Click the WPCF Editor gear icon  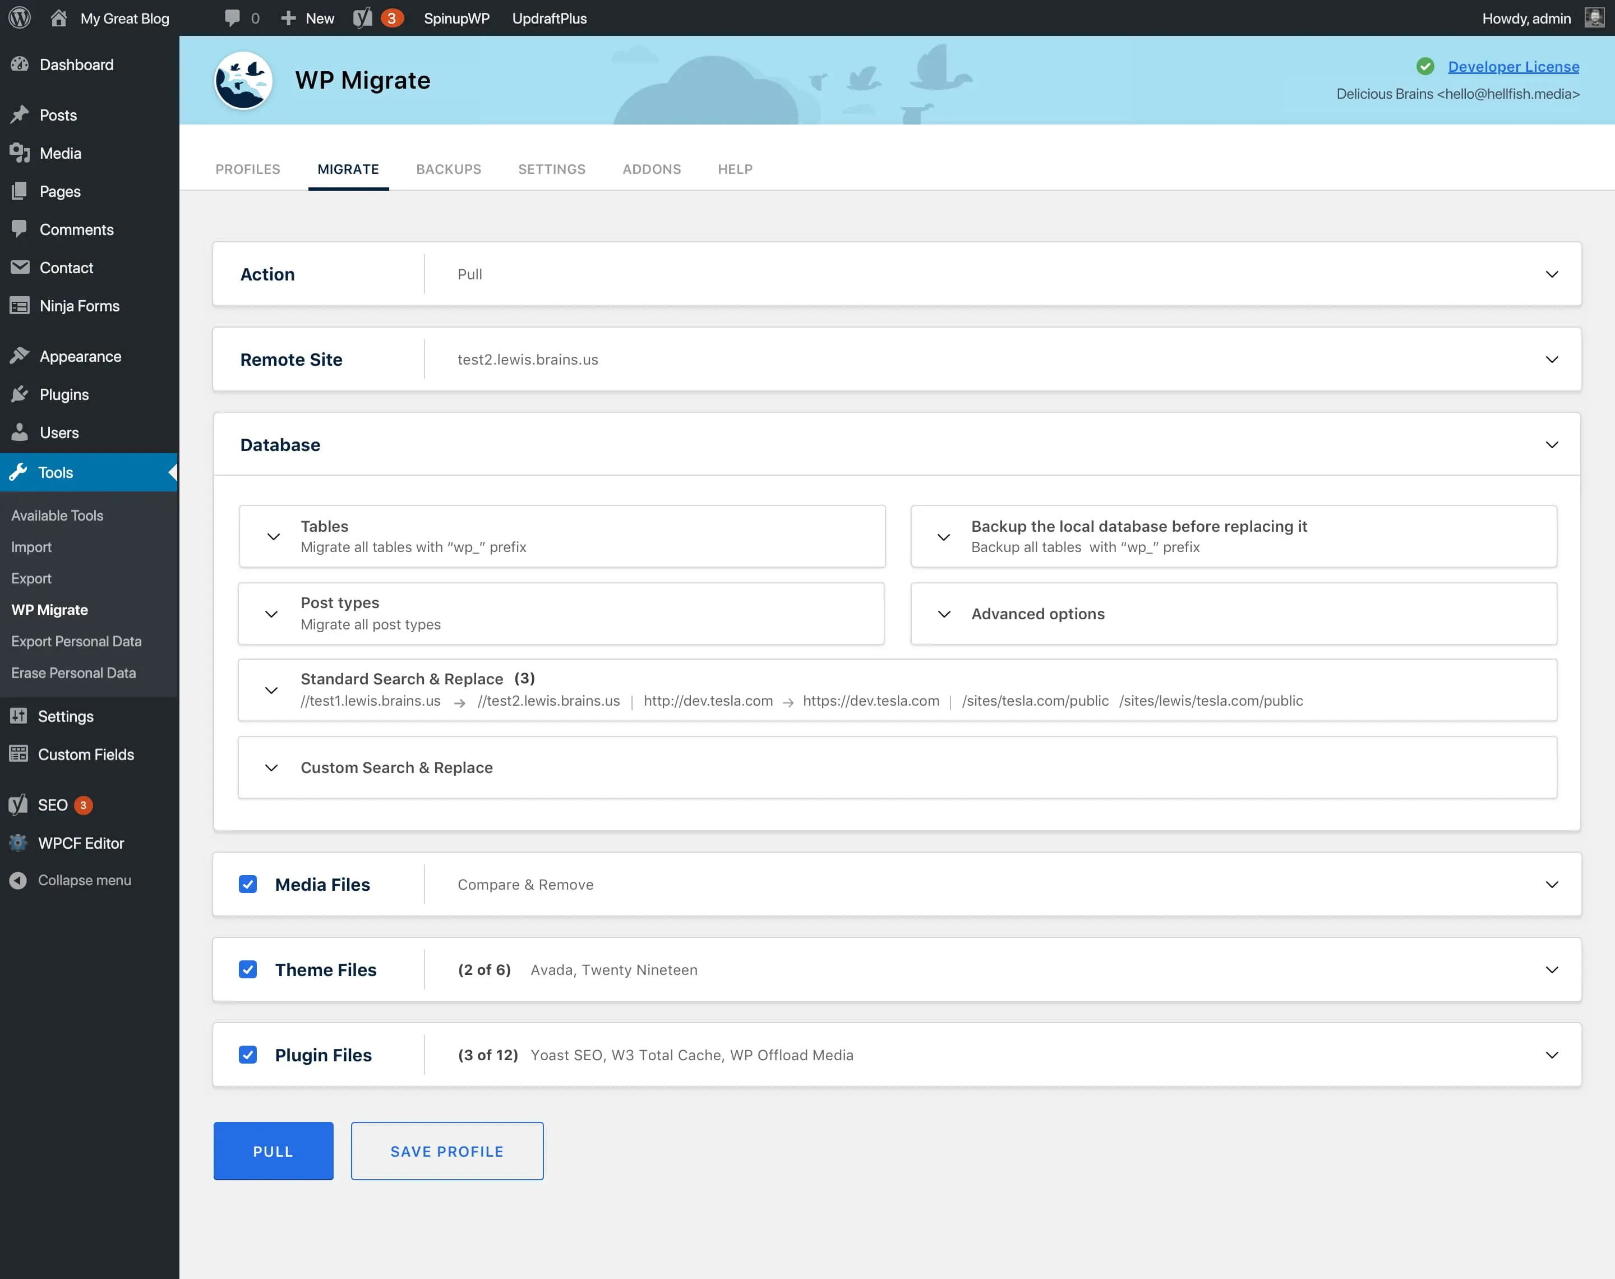18,843
